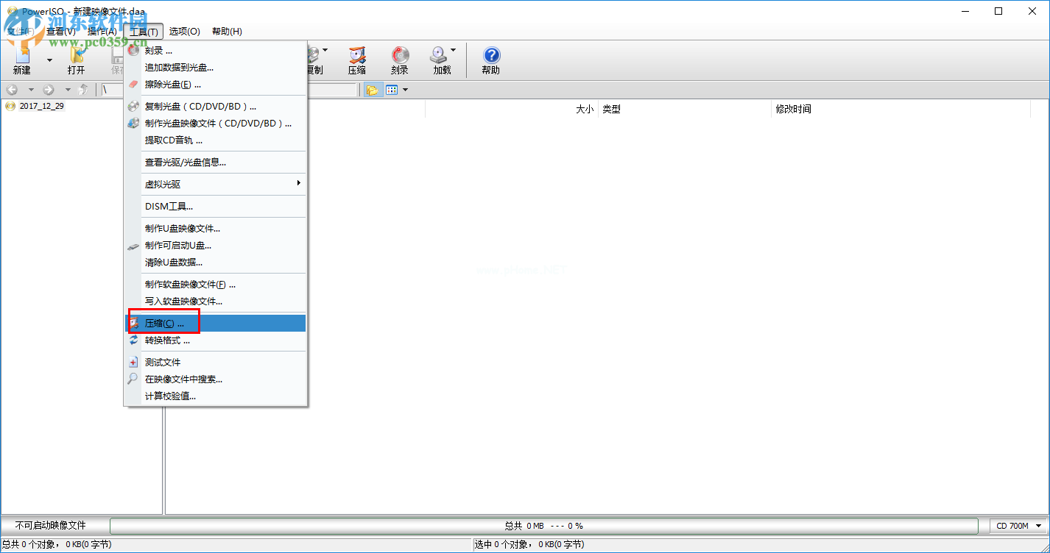Screen dimensions: 1050x553
Task: Click 总共 0 个对象 status text
Action: click(57, 545)
